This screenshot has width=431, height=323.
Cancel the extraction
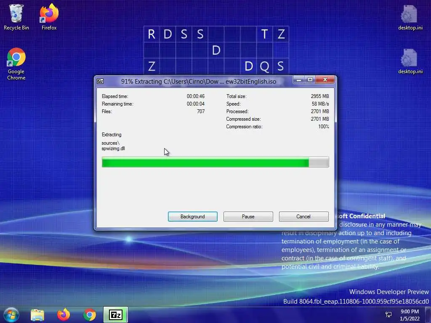tap(304, 217)
